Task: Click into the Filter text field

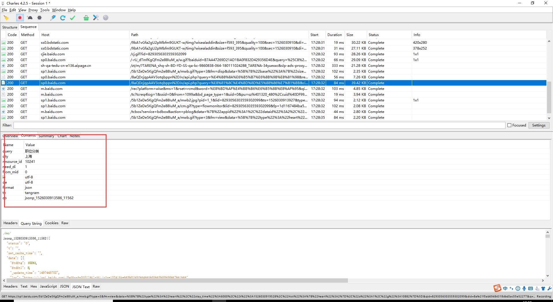Action: tap(259, 125)
